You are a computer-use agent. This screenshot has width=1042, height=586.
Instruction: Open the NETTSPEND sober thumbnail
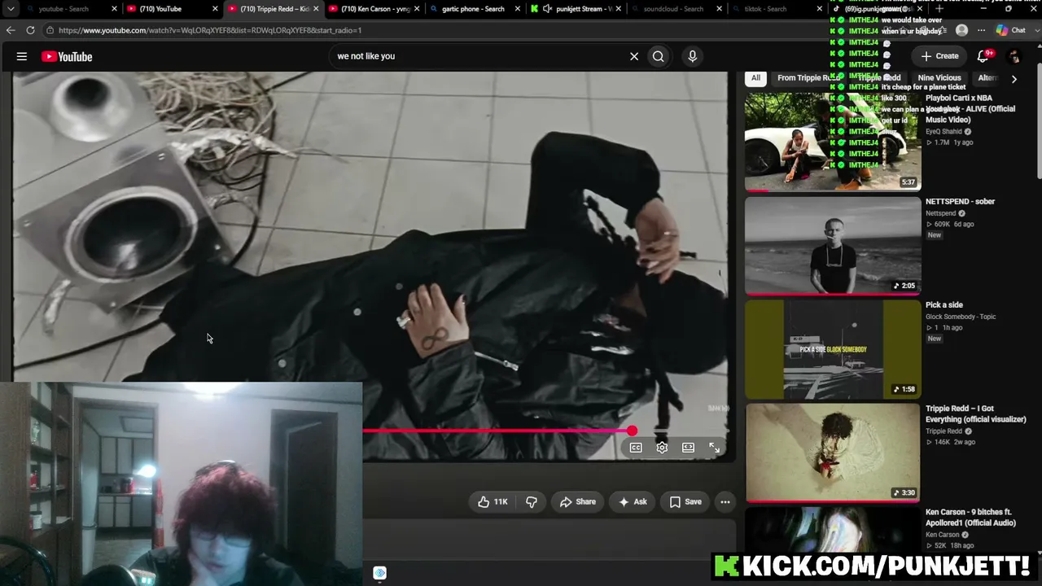click(x=833, y=246)
